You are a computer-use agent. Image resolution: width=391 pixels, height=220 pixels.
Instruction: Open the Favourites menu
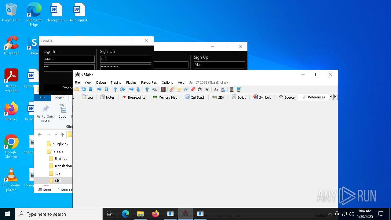point(149,82)
